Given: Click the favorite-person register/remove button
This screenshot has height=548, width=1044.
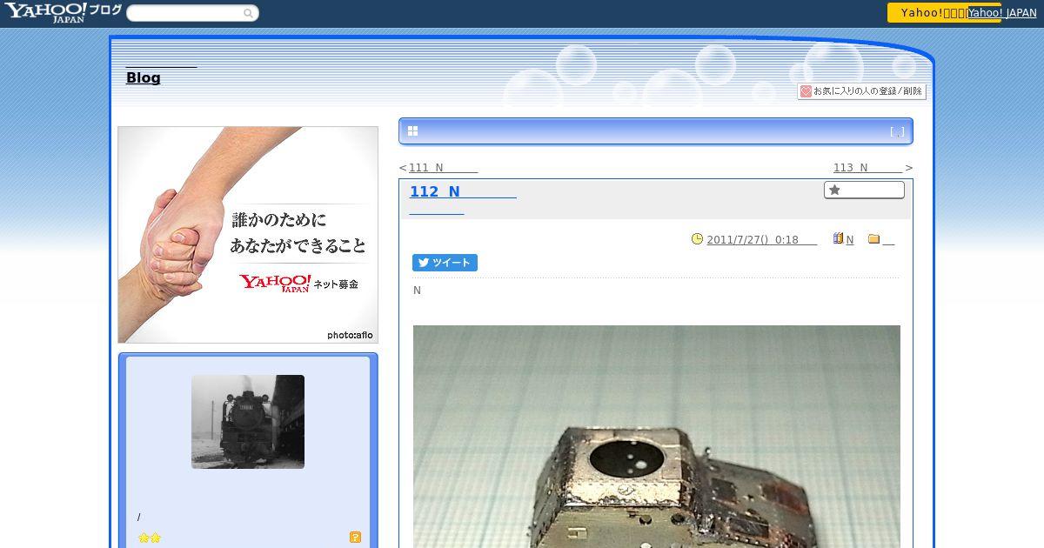Looking at the screenshot, I should [x=861, y=91].
